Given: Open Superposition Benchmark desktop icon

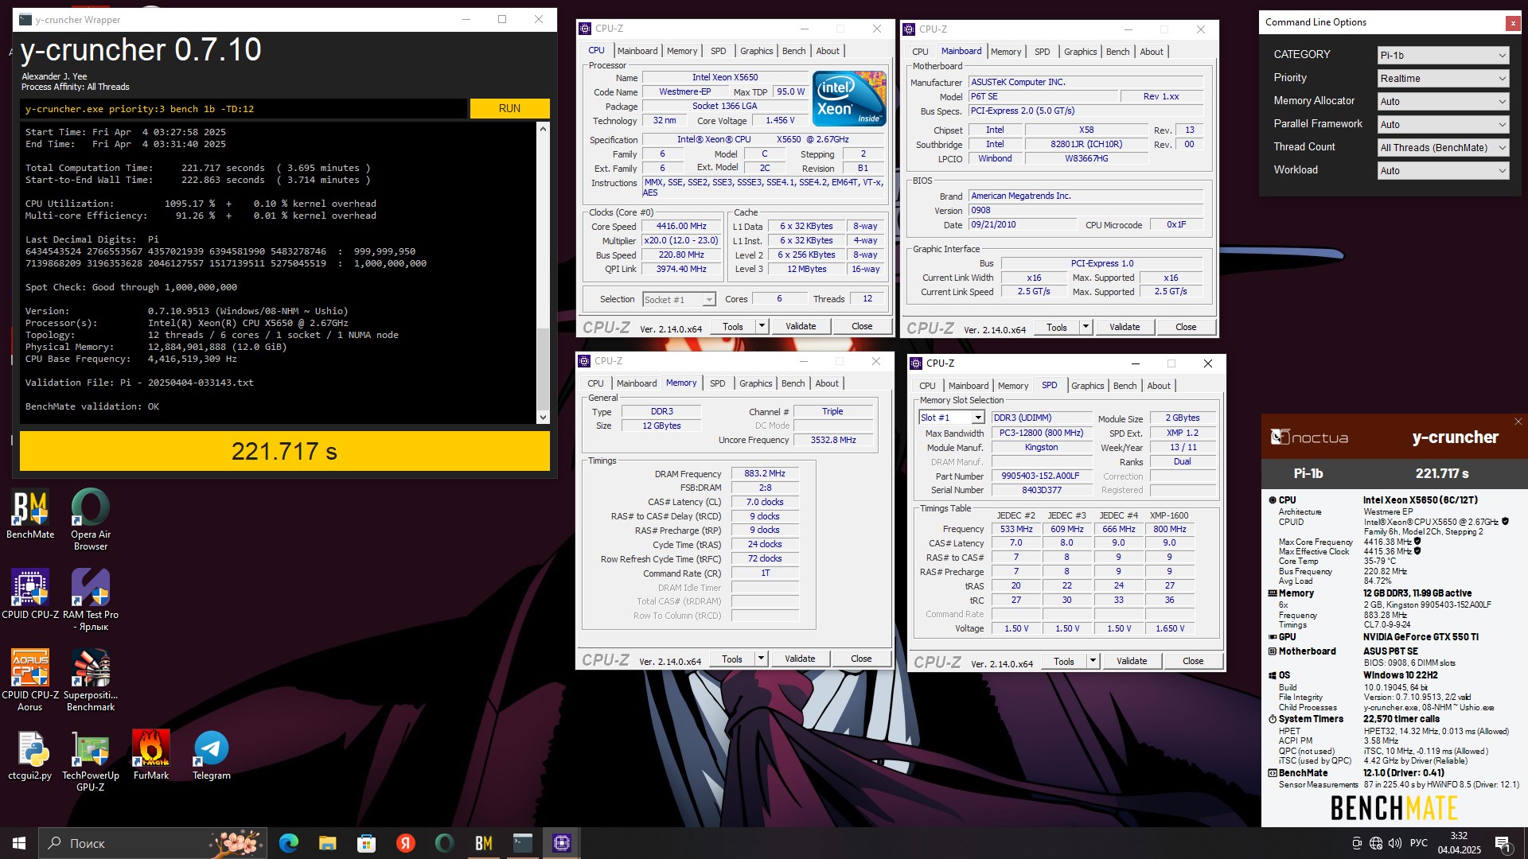Looking at the screenshot, I should (x=91, y=680).
